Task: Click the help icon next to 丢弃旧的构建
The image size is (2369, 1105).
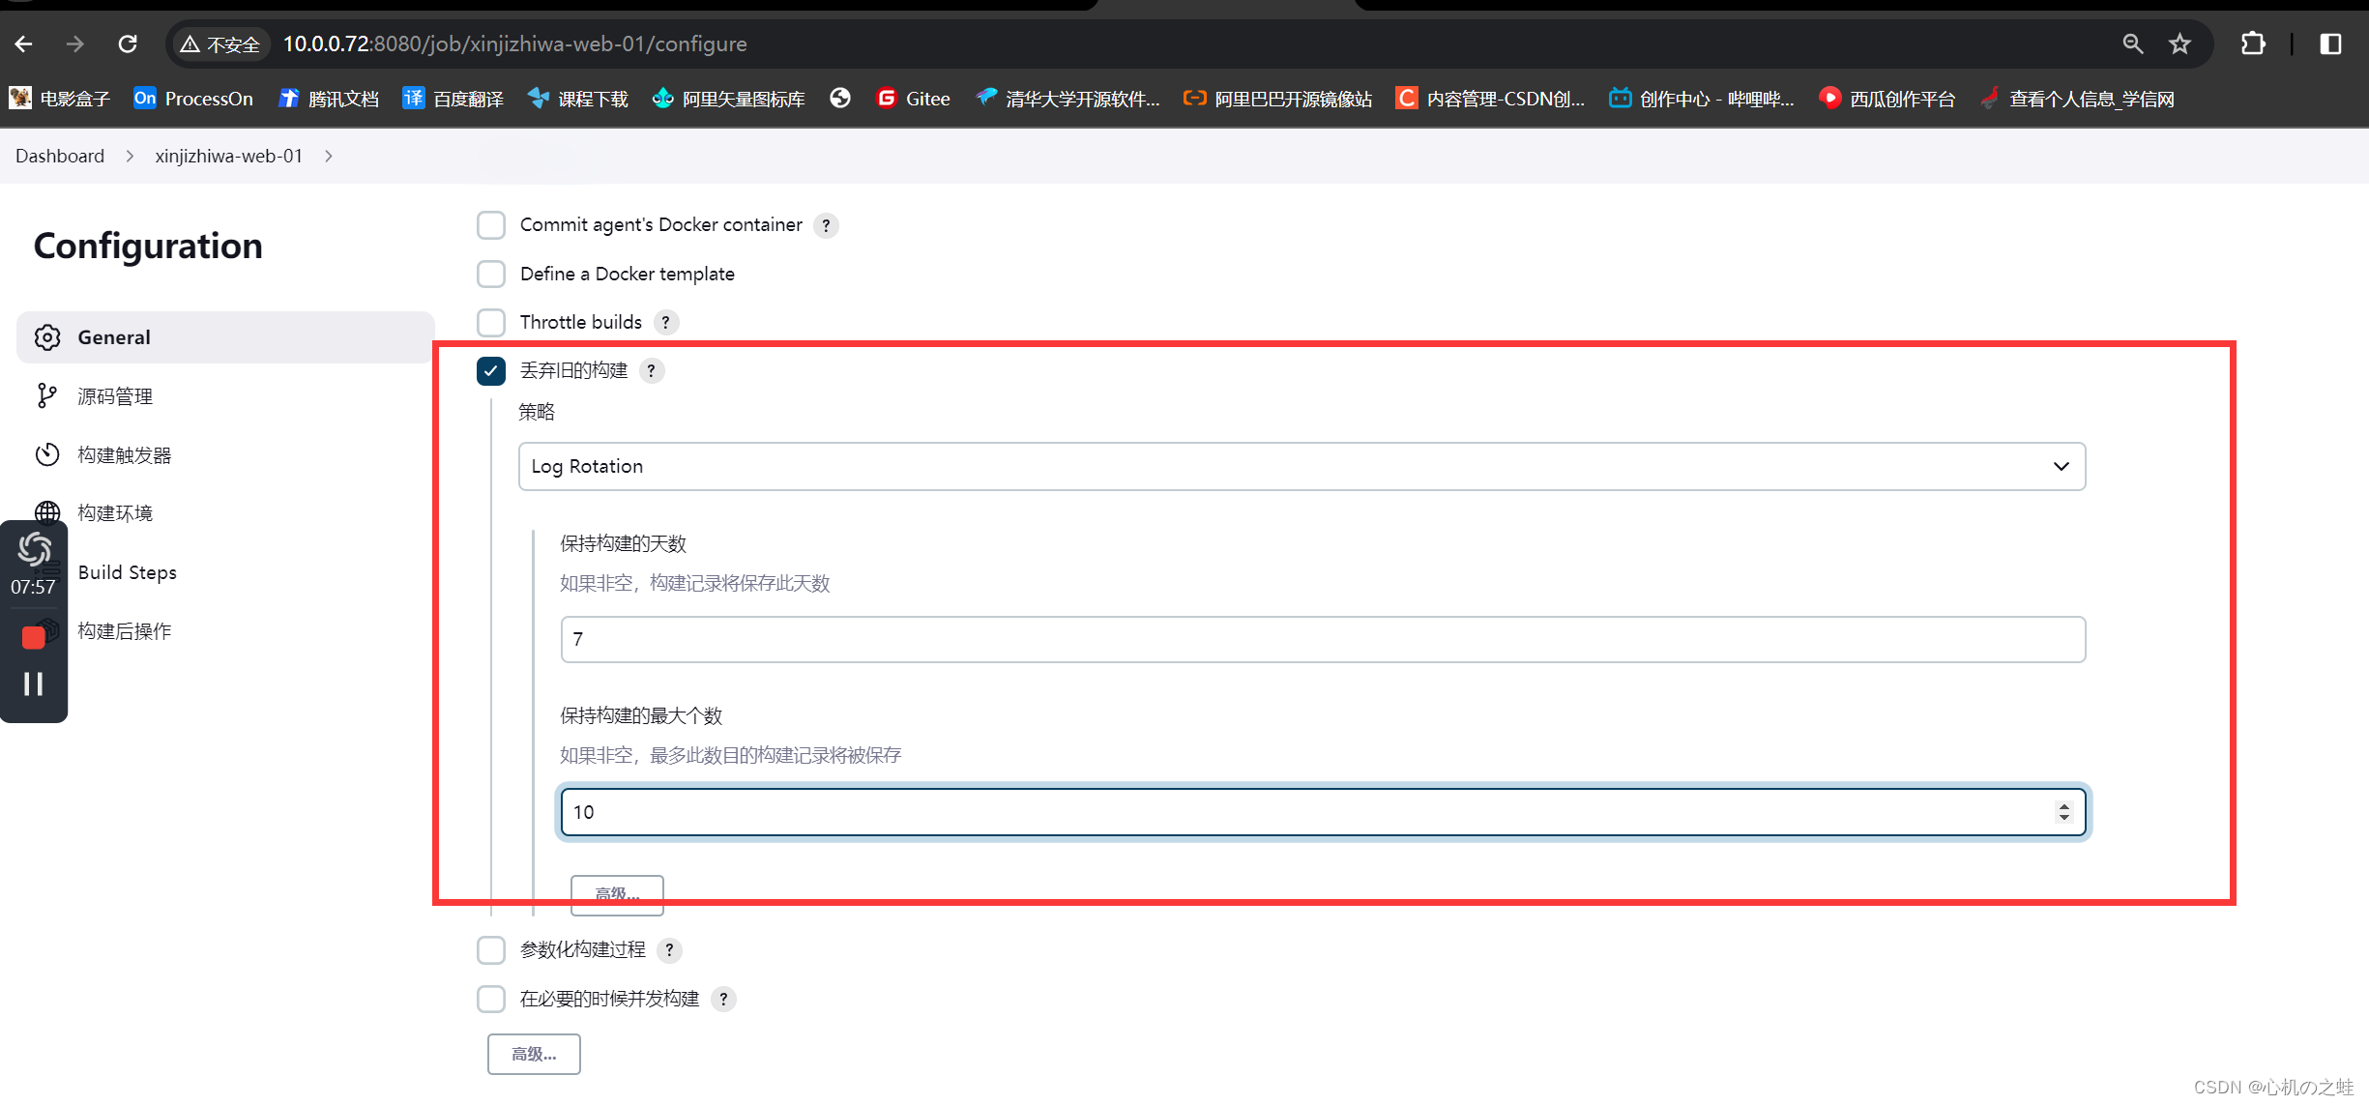Action: pyautogui.click(x=651, y=370)
